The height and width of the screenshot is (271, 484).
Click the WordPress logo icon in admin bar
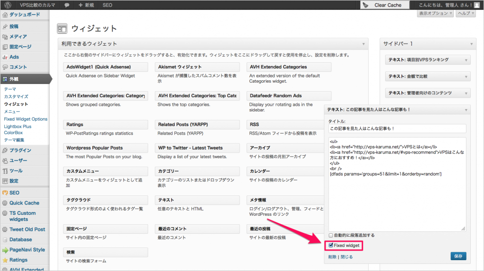[x=8, y=5]
